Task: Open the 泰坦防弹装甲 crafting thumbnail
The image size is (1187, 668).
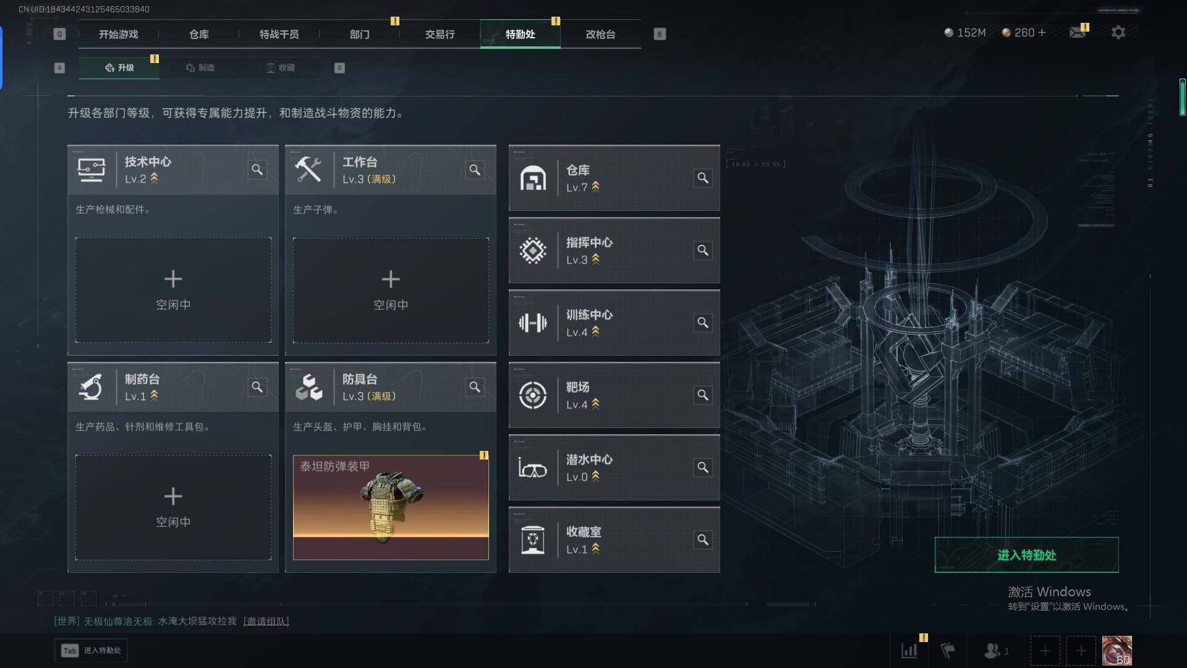Action: pos(391,507)
